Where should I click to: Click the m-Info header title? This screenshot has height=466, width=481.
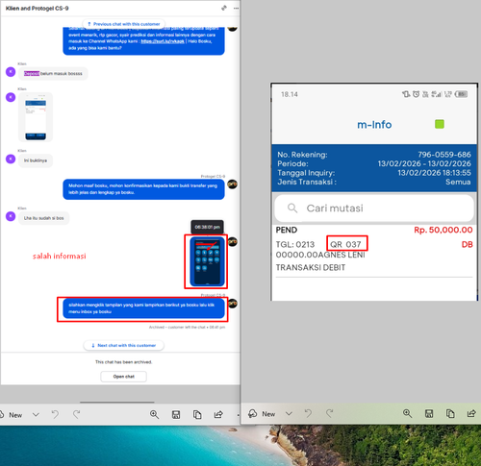coord(374,124)
